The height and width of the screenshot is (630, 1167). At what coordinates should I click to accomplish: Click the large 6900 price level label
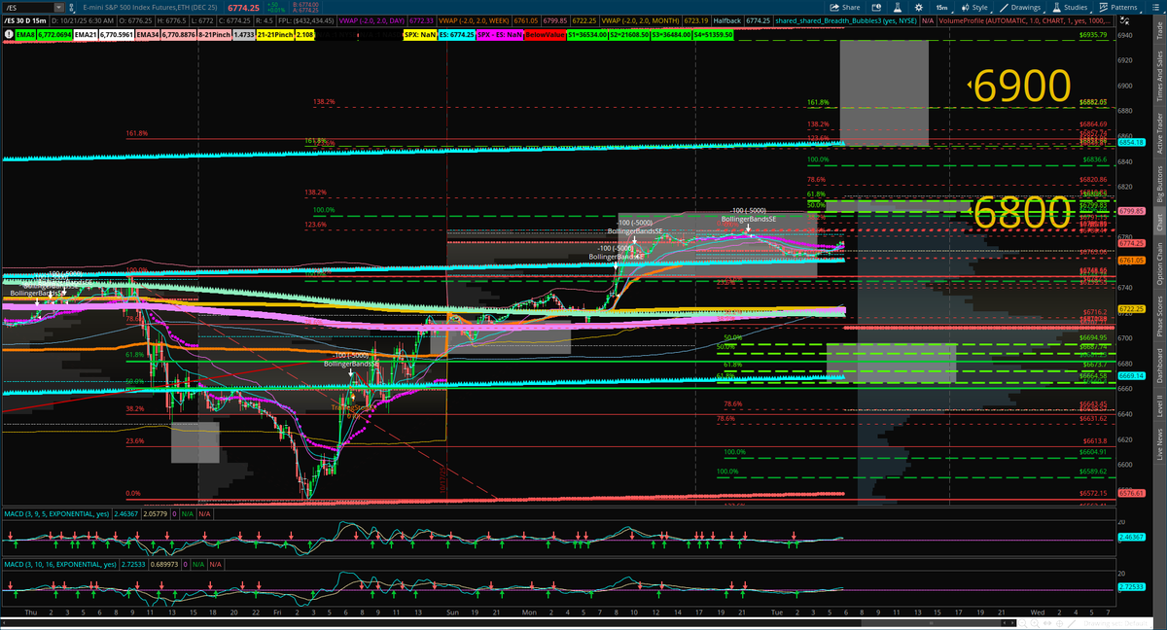[1023, 87]
